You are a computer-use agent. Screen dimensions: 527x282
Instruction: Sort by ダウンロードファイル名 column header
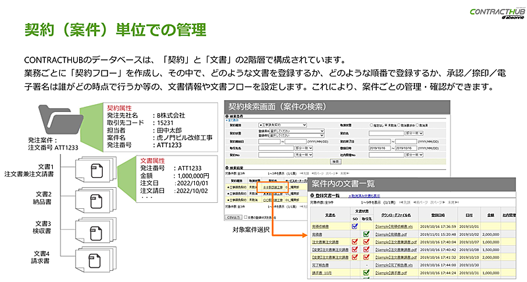[396, 215]
